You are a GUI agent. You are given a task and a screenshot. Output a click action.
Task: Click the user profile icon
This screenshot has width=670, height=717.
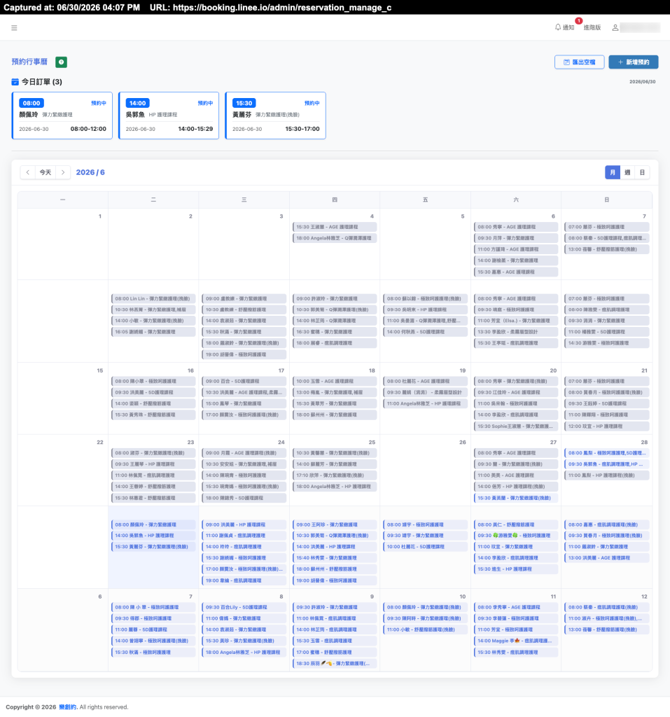[x=615, y=28]
